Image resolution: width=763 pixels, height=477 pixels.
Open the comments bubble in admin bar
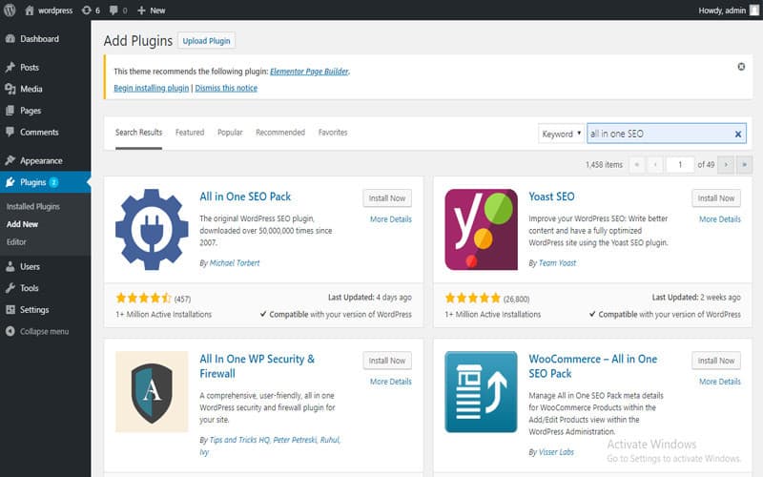coord(118,10)
